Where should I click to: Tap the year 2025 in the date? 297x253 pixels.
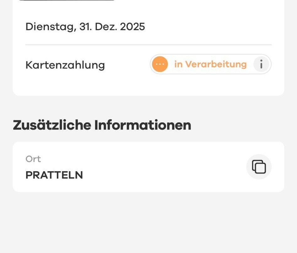(x=132, y=27)
